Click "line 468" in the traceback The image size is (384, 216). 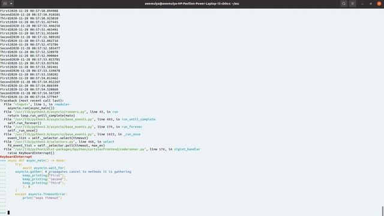[x=86, y=142]
